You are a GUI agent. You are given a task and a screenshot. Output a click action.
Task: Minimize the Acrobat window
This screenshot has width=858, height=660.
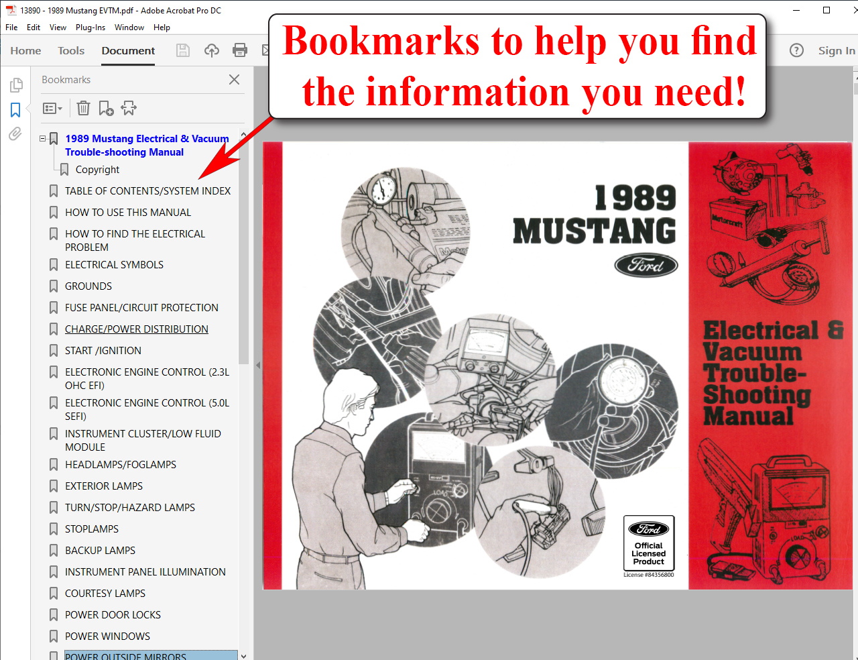tap(796, 10)
